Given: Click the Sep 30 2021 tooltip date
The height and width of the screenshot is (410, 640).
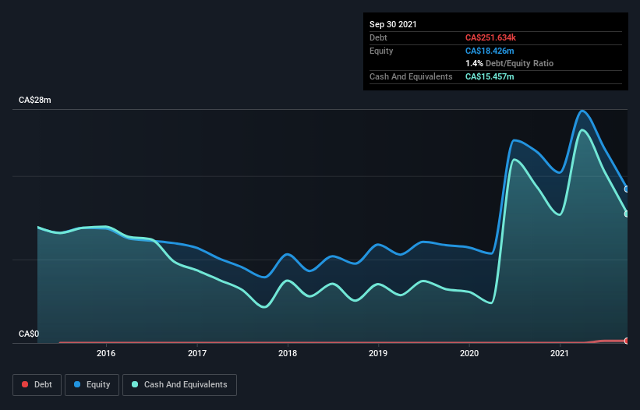Looking at the screenshot, I should (393, 24).
